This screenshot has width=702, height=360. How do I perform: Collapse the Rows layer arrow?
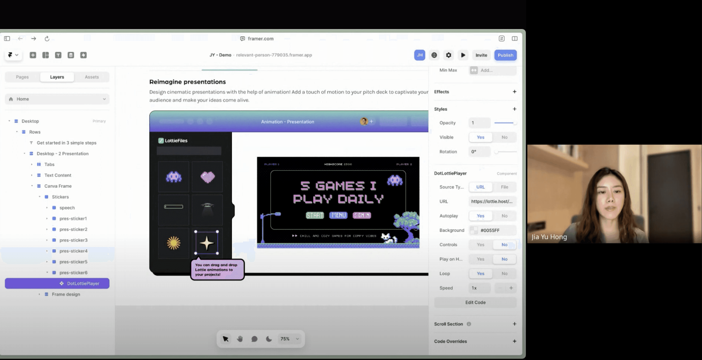17,132
